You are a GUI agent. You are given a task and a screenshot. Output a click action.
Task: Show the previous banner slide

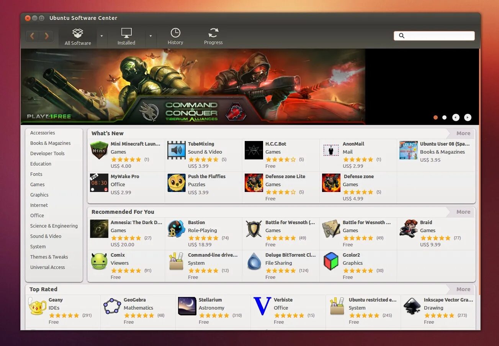[456, 118]
